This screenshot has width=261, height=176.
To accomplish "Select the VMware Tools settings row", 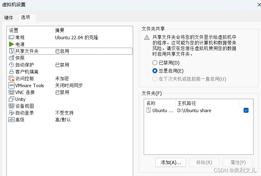I will (x=71, y=85).
